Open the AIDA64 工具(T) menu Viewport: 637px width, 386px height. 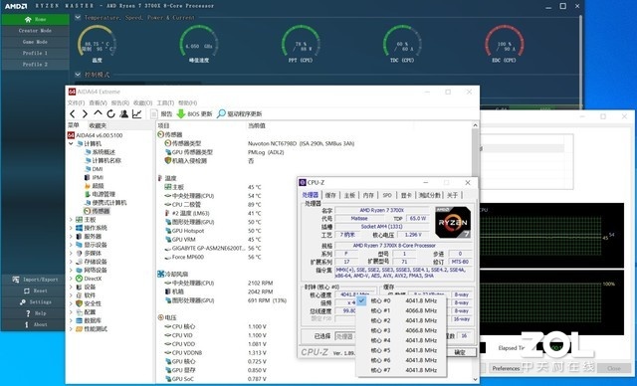coord(165,103)
